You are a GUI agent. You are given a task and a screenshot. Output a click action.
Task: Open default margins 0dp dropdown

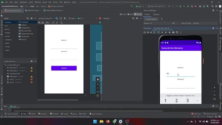tap(47, 23)
